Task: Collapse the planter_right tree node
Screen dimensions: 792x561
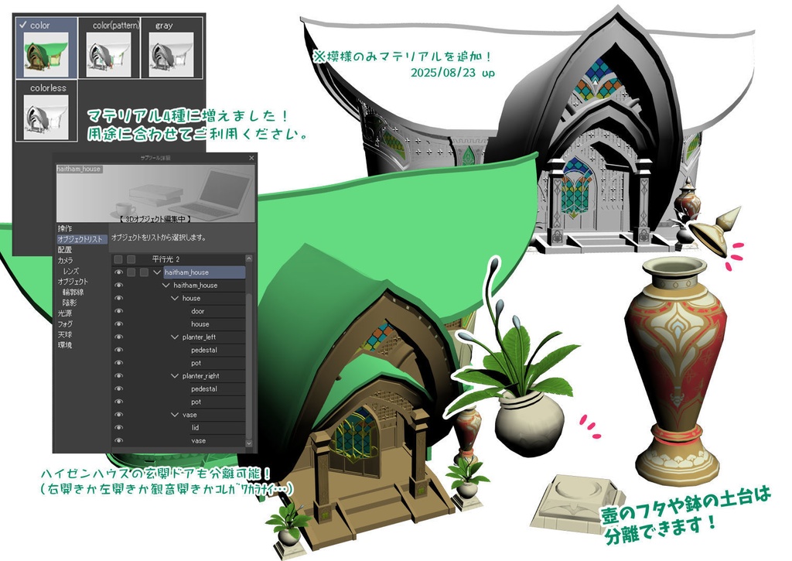Action: 174,376
